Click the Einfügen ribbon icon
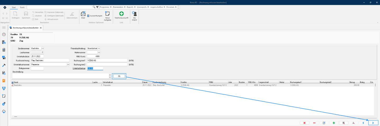 pos(16,15)
